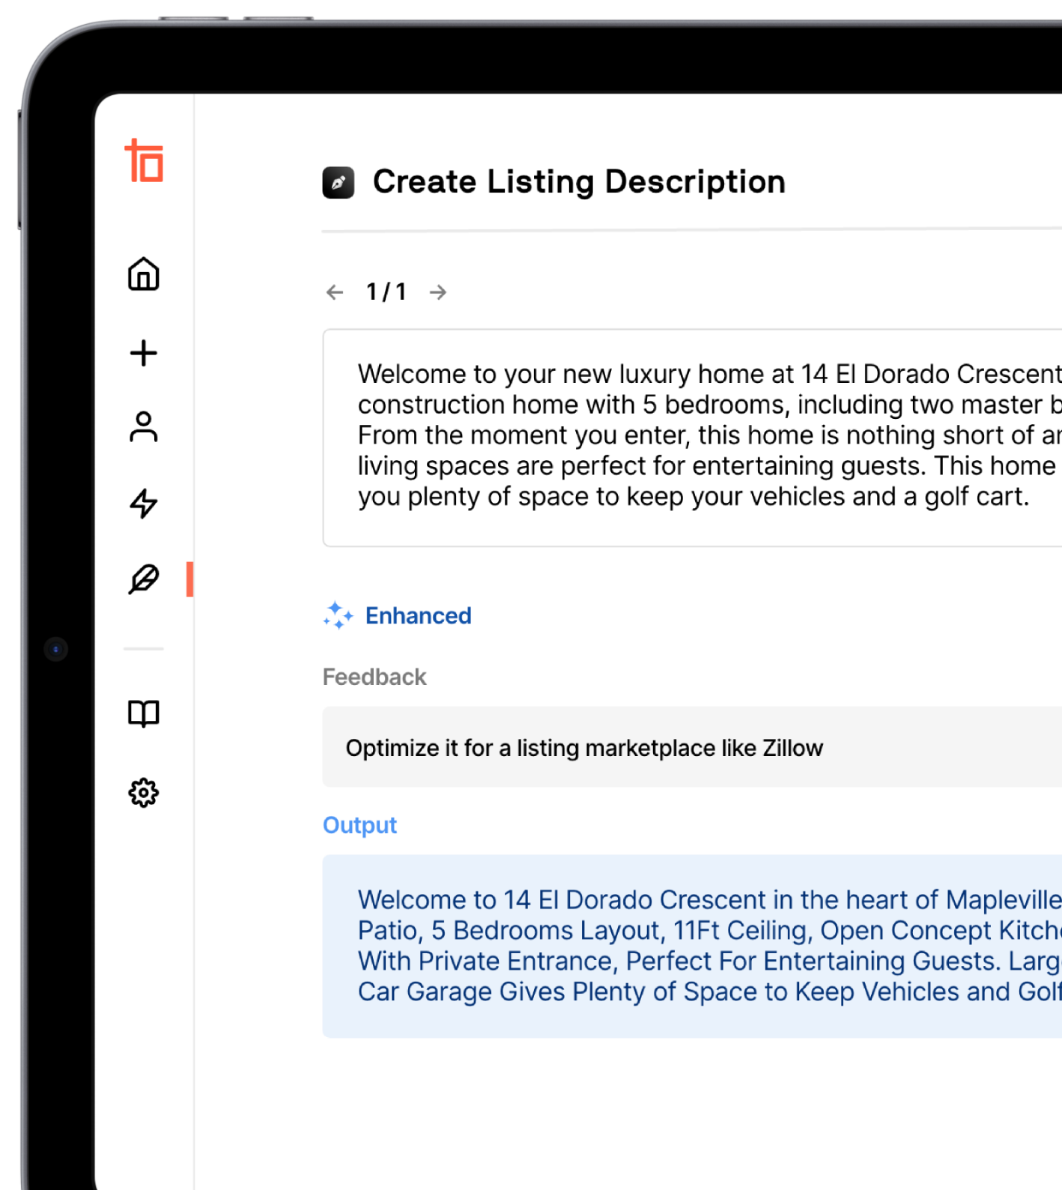
Task: Open settings gear in sidebar
Action: pyautogui.click(x=144, y=792)
